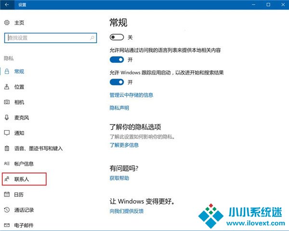This screenshot has height=231, width=289.
Task: Open 主页 settings home
Action: pos(19,23)
